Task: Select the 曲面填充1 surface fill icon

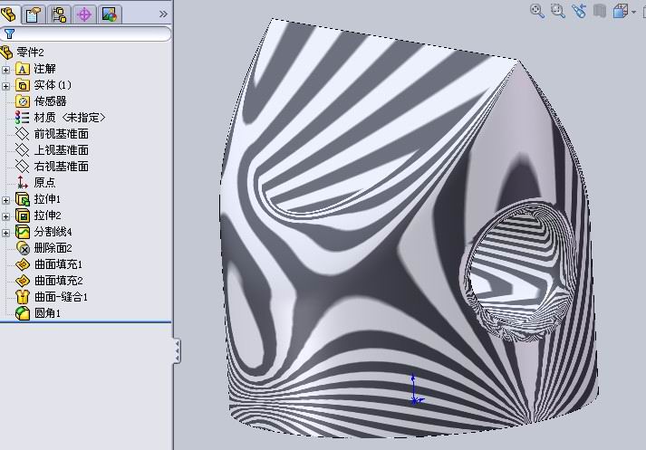Action: (x=23, y=264)
